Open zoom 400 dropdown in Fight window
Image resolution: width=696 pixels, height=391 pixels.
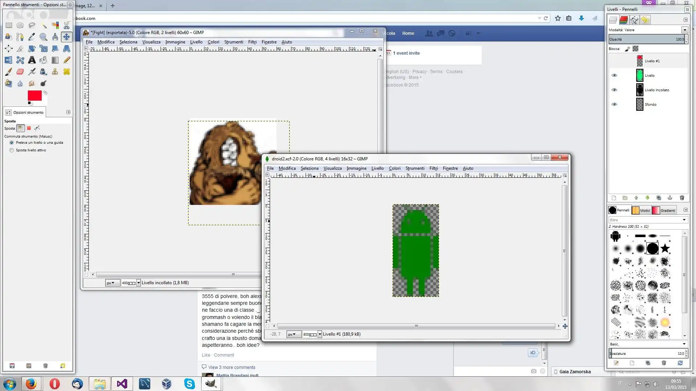pos(138,283)
